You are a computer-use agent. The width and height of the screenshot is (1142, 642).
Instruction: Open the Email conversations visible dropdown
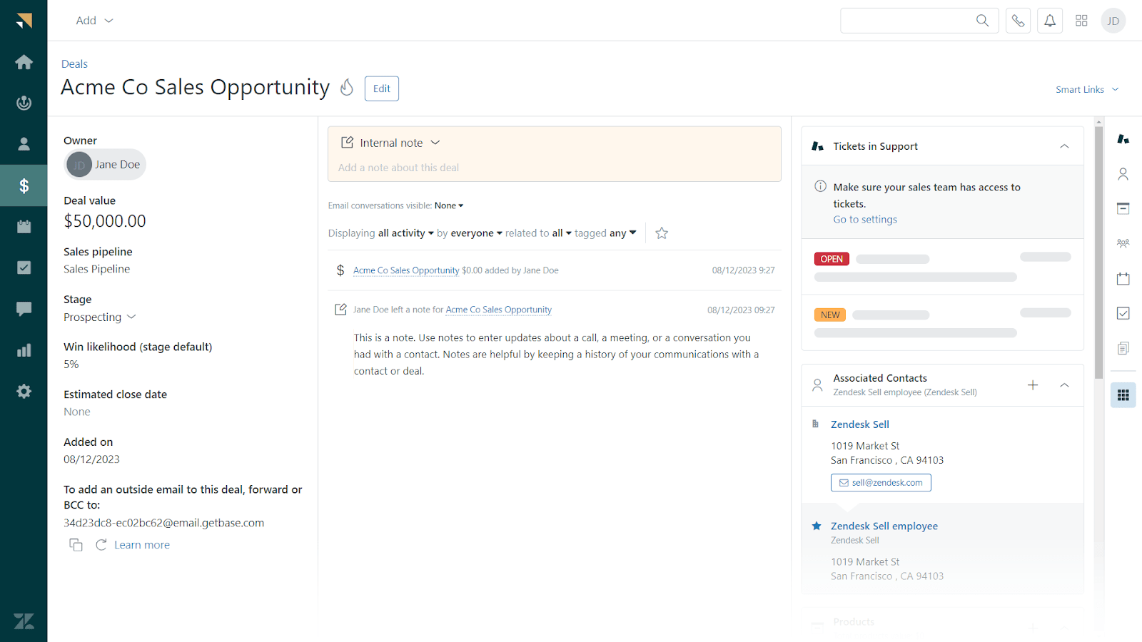click(x=448, y=205)
